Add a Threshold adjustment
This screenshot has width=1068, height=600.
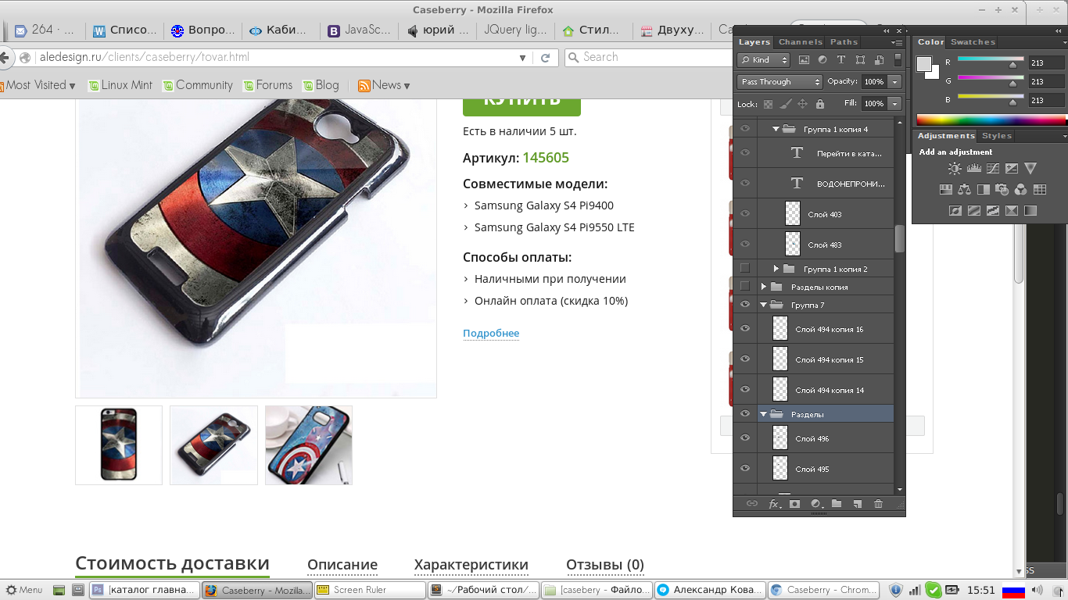992,210
